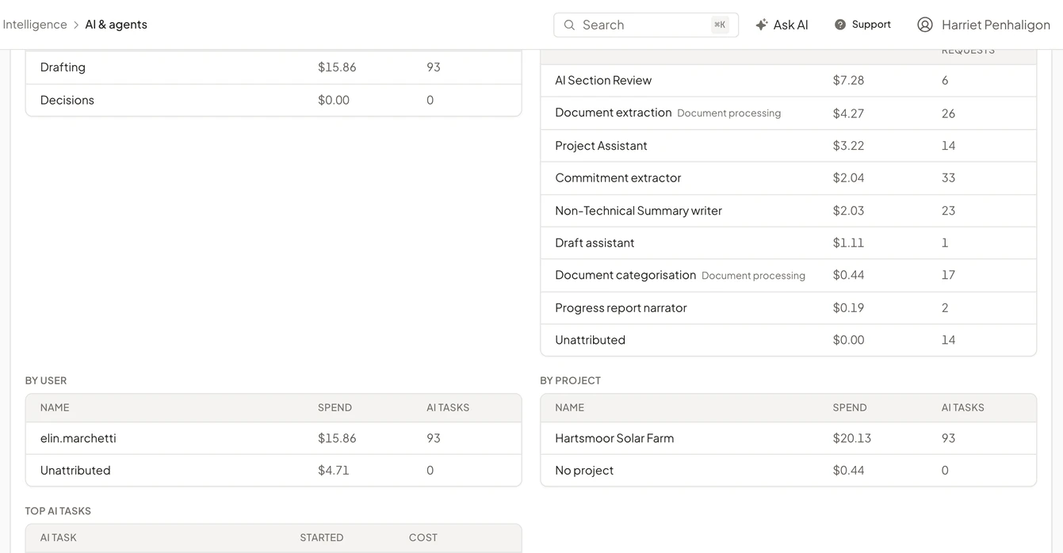Click the $7.28 spend for AI Section Review
Screen dimensions: 1063x553
(849, 80)
